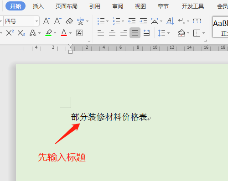The height and width of the screenshot is (181, 228).
Task: Clear formatting with the eraser icon
Action: pyautogui.click(x=69, y=21)
